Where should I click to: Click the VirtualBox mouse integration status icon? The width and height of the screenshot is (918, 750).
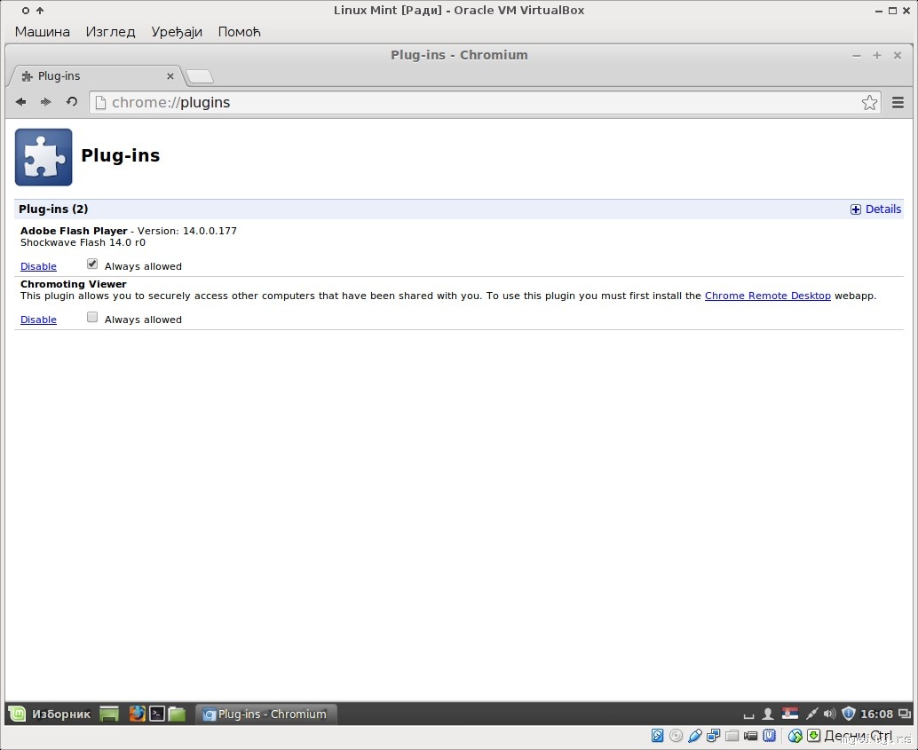pos(795,736)
